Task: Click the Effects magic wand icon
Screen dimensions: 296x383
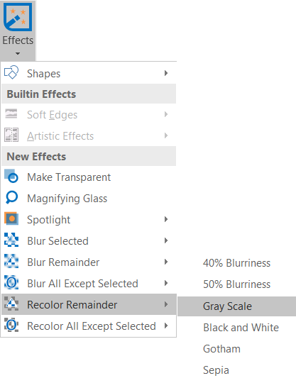Action: [18, 17]
